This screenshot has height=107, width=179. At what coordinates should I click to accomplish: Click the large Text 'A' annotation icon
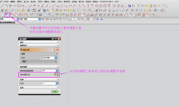coord(39,10)
